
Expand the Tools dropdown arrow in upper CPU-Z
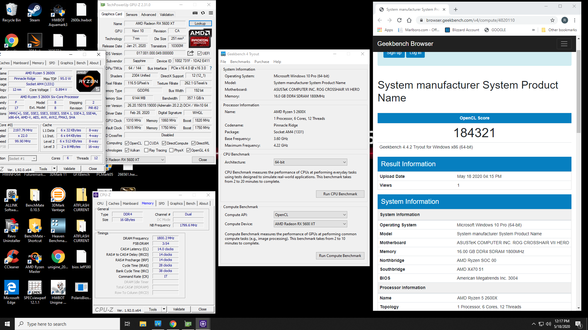pyautogui.click(x=54, y=169)
